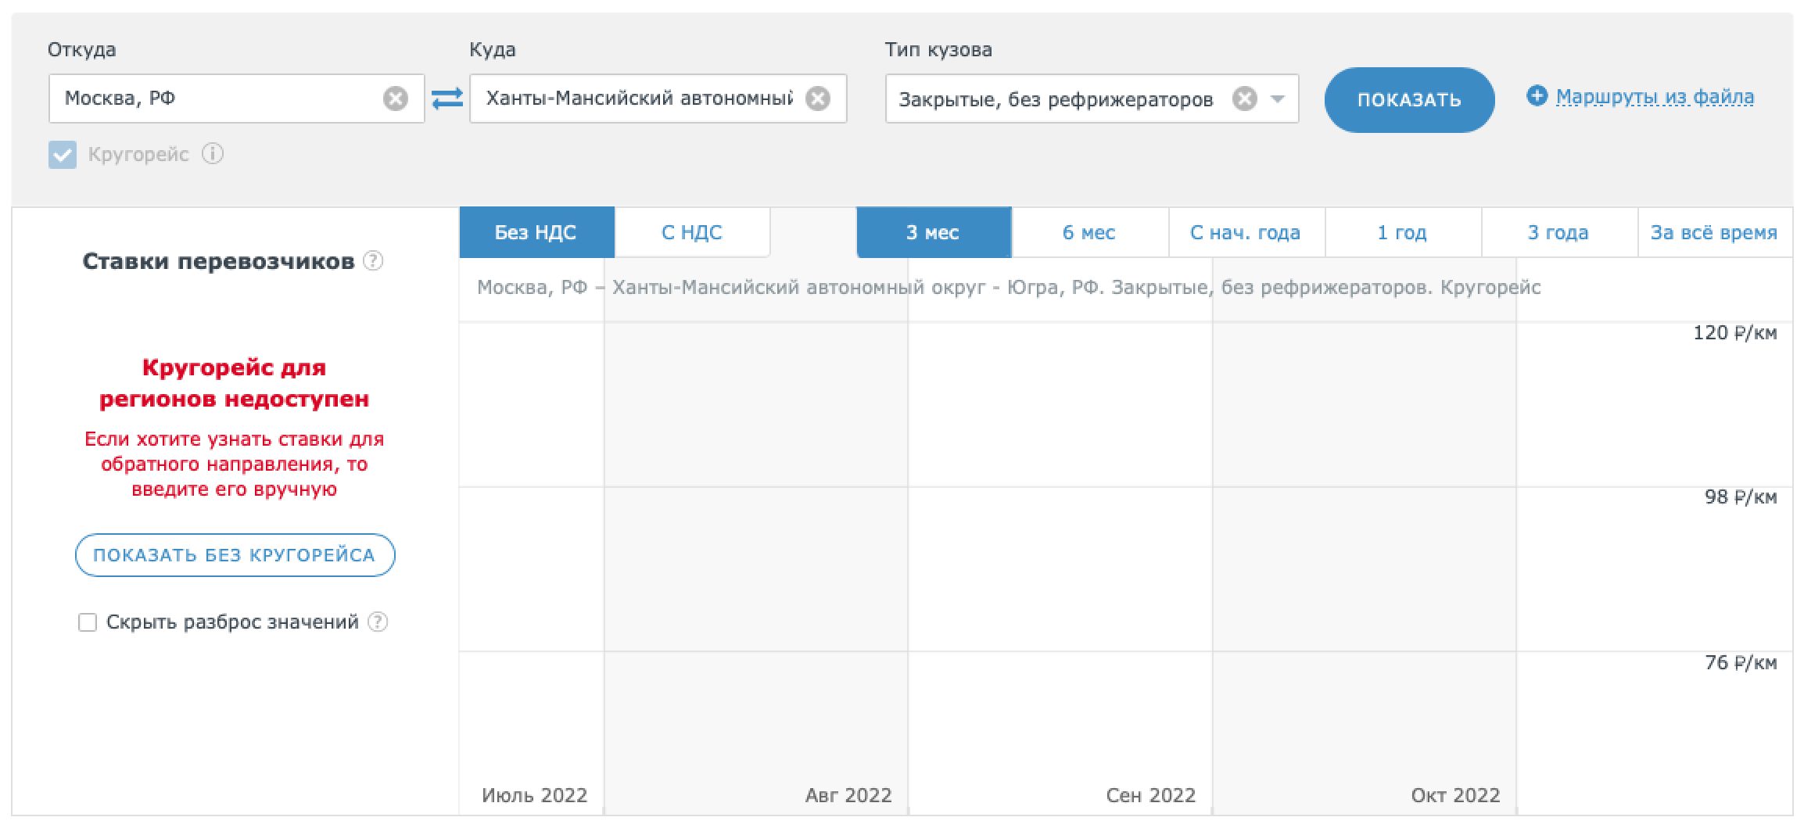The image size is (1804, 828).
Task: Swap origin and destination with the arrows icon
Action: point(447,99)
